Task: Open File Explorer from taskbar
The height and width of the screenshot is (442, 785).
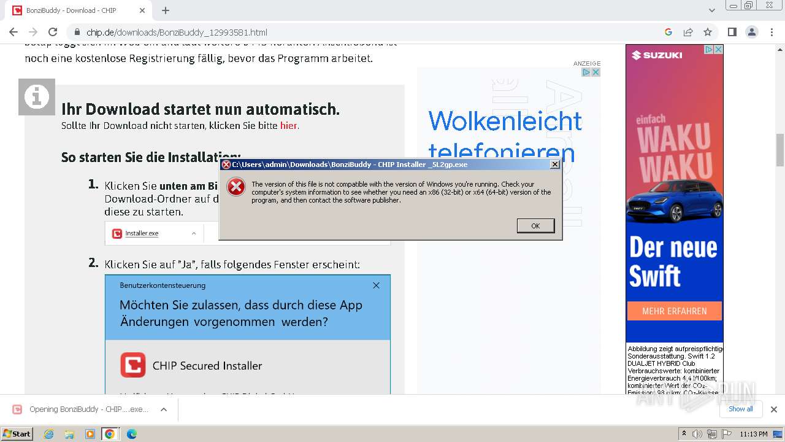Action: click(69, 434)
